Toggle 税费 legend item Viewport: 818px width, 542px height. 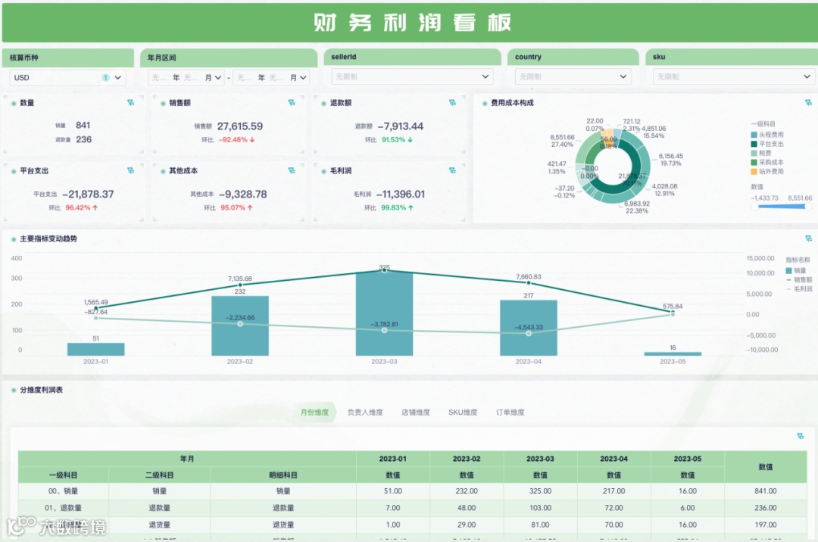click(x=761, y=153)
